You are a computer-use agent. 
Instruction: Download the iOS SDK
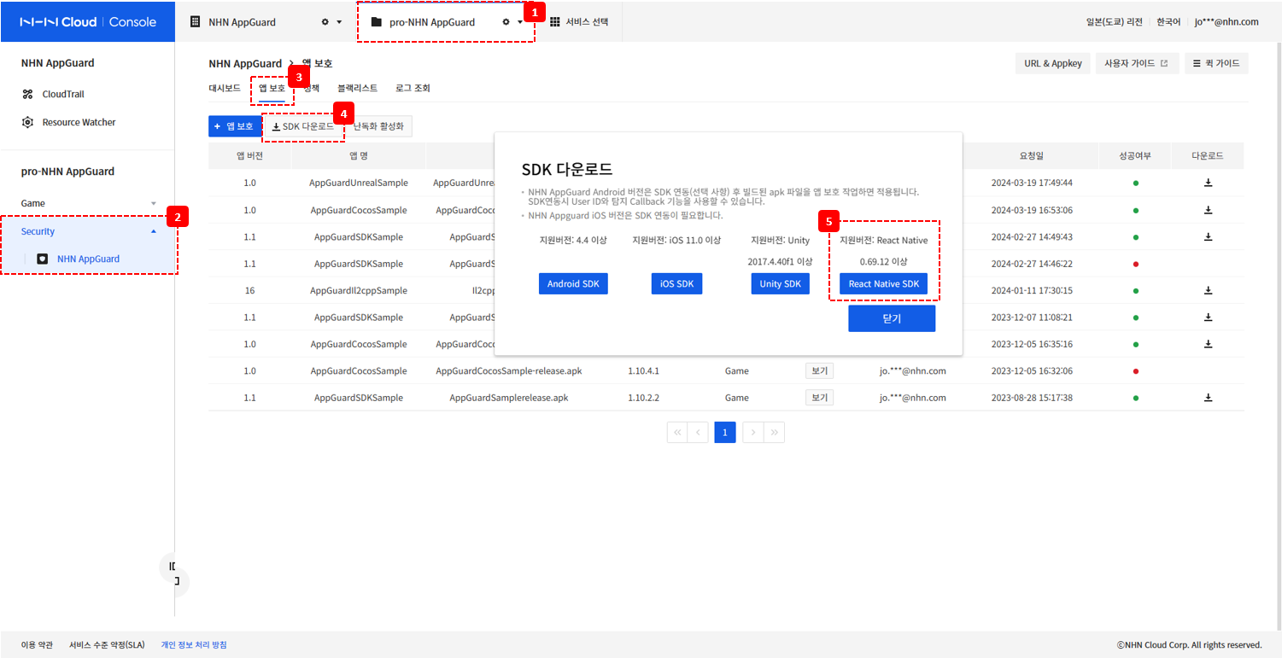[676, 284]
